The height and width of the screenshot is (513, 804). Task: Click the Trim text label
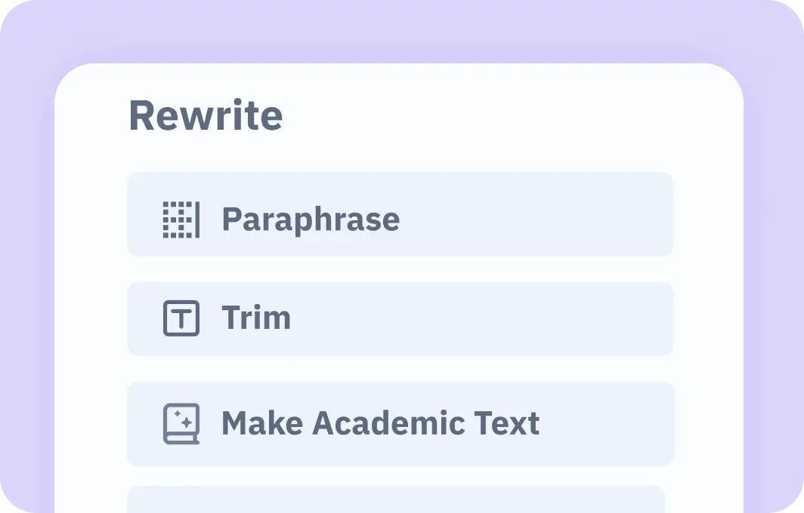coord(256,318)
